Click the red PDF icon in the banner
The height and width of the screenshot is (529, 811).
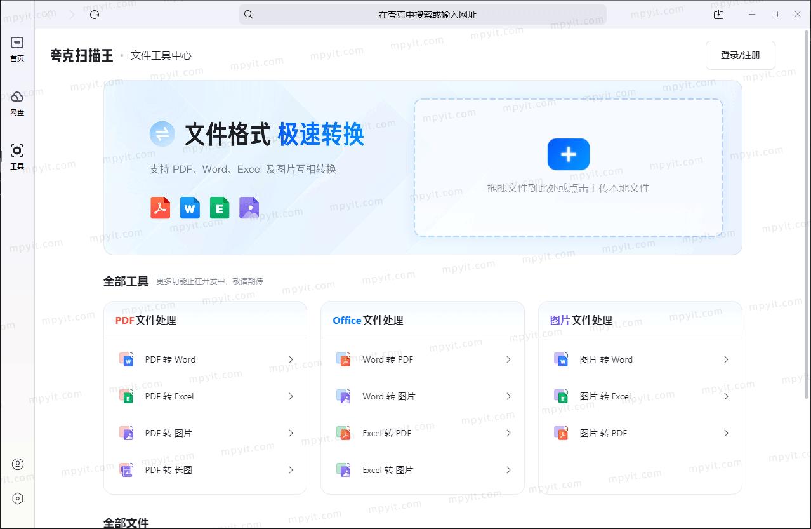click(160, 207)
